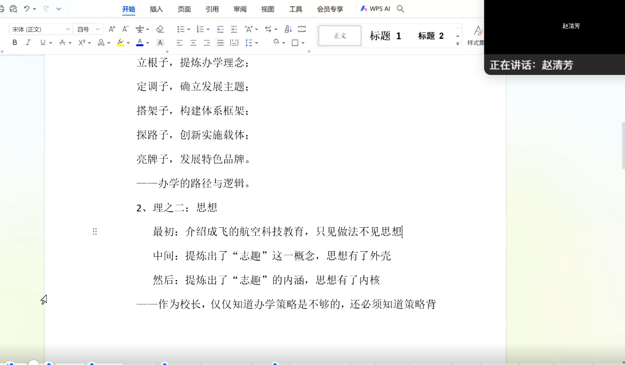Open the 工具 tab
The width and height of the screenshot is (625, 365).
(296, 9)
